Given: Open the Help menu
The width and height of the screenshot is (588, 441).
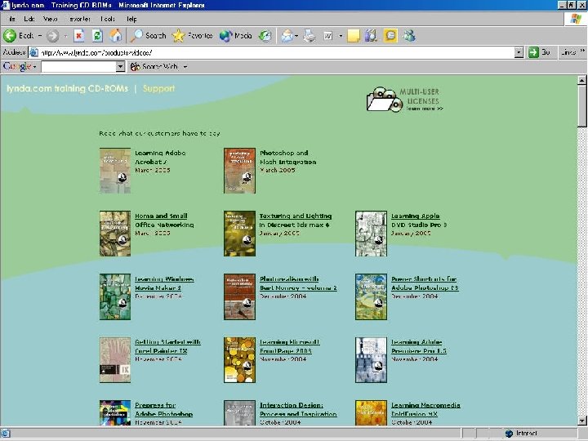Looking at the screenshot, I should pyautogui.click(x=131, y=19).
